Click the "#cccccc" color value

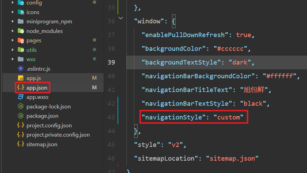pyautogui.click(x=230, y=49)
